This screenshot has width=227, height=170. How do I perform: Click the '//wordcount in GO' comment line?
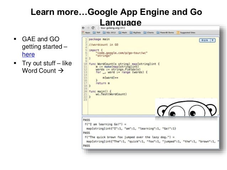(104, 45)
